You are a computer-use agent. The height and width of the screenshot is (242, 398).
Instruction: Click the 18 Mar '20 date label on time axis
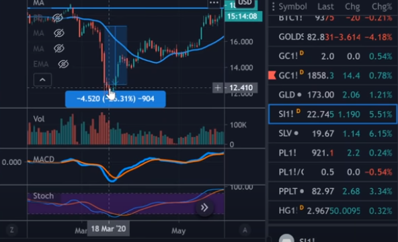point(108,229)
